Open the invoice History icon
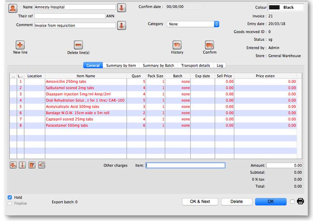 (177, 45)
